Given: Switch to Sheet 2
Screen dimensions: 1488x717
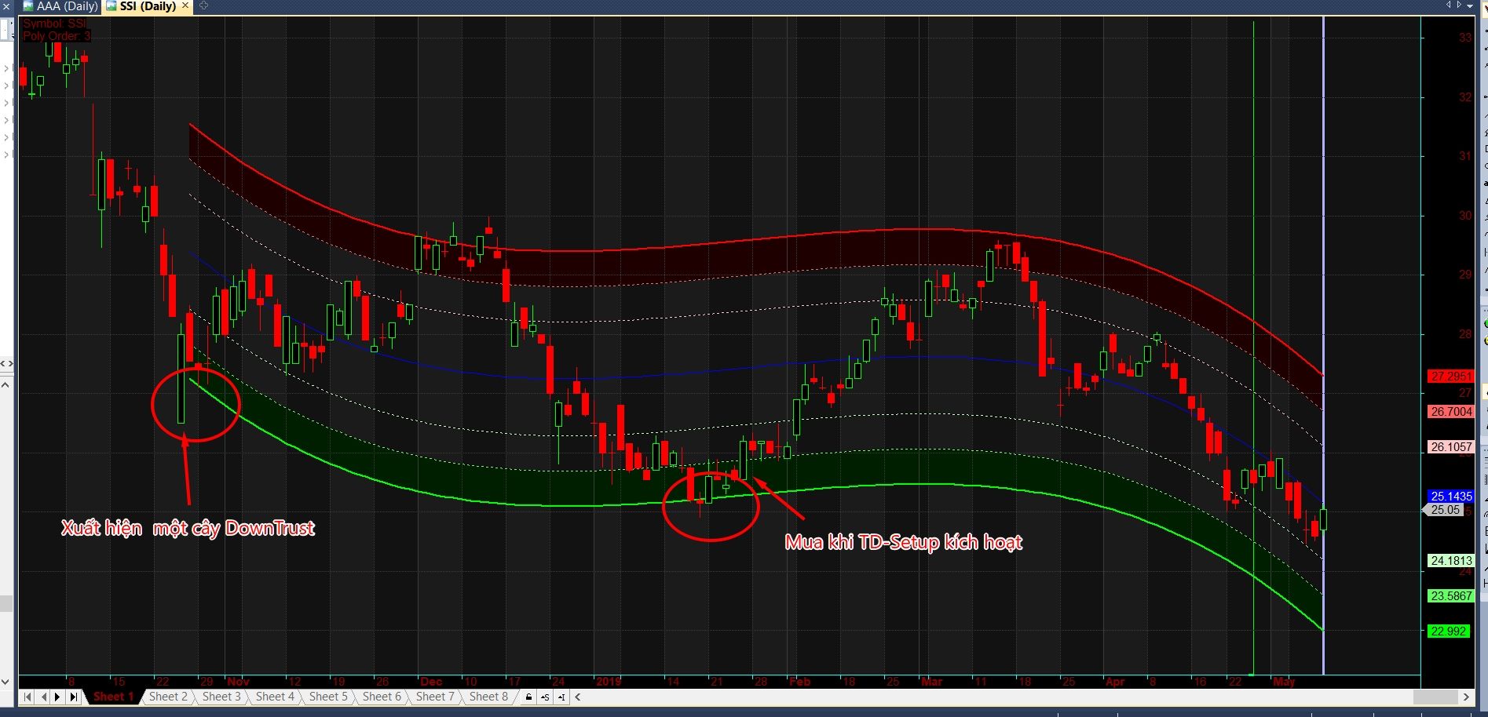Looking at the screenshot, I should pyautogui.click(x=168, y=697).
